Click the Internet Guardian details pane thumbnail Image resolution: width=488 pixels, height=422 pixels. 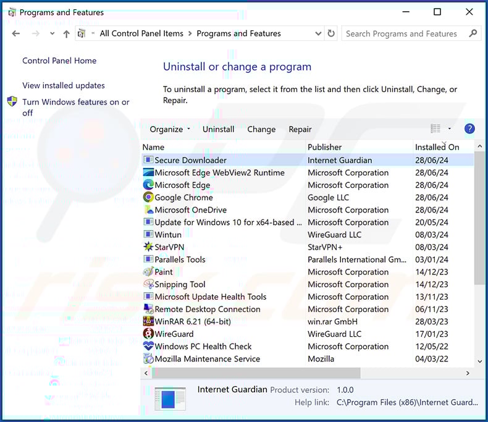[x=170, y=399]
